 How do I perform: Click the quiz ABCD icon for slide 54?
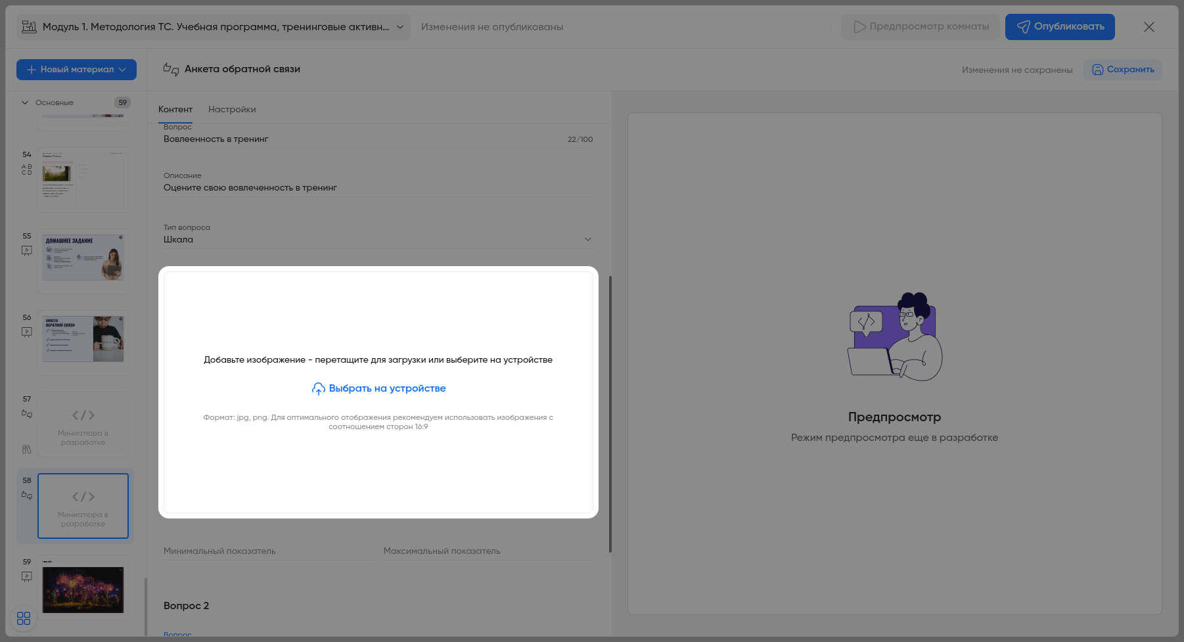point(27,170)
